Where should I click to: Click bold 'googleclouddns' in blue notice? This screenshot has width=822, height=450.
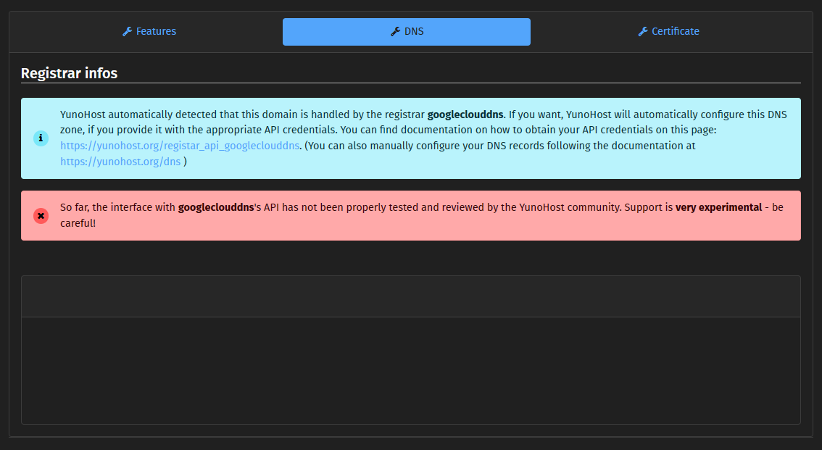[465, 114]
